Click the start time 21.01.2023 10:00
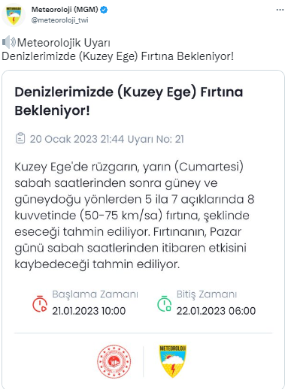The image size is (288, 389). (89, 311)
